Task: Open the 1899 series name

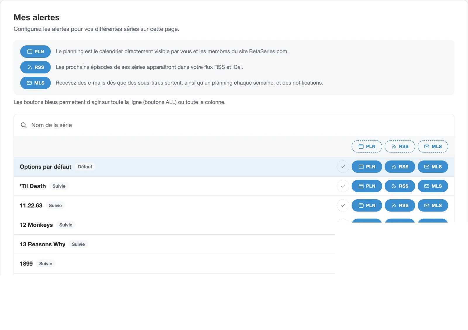Action: coord(26,264)
